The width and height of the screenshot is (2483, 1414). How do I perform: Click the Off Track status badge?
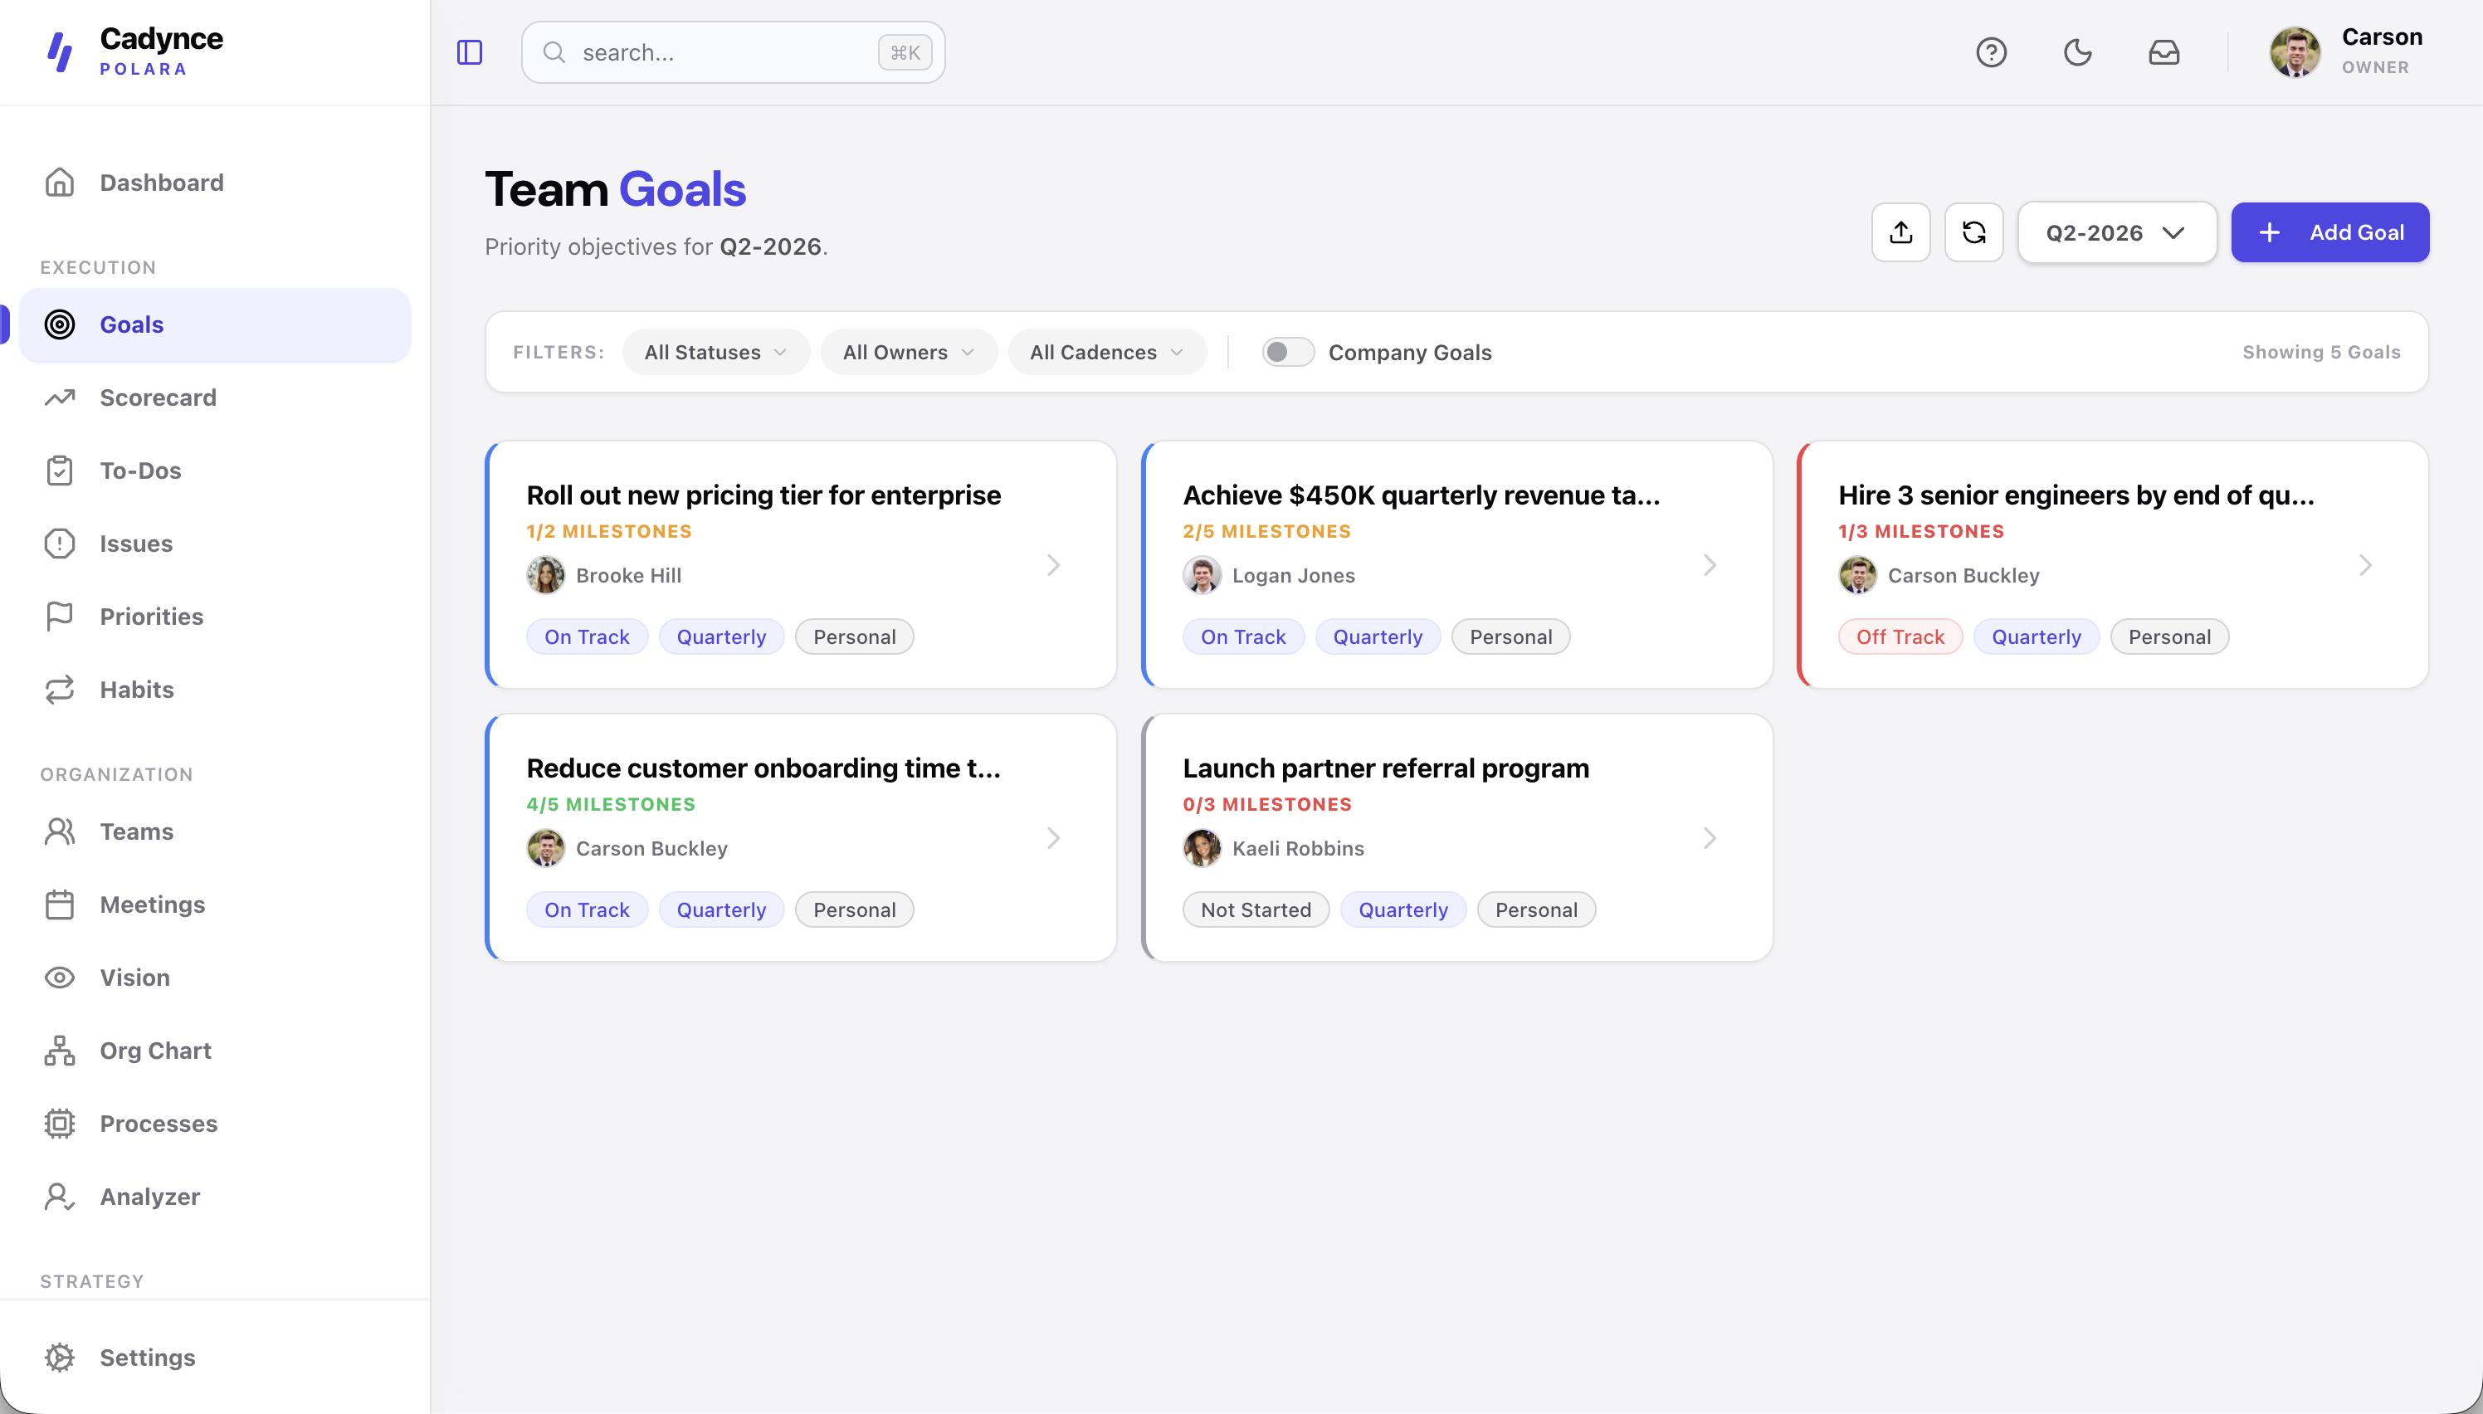(1900, 637)
